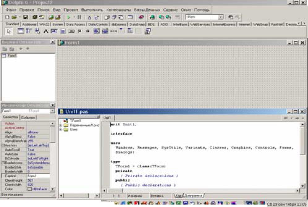Pick the RadioButton component from palette
Viewport: 308px width, 207px height.
tap(88, 31)
